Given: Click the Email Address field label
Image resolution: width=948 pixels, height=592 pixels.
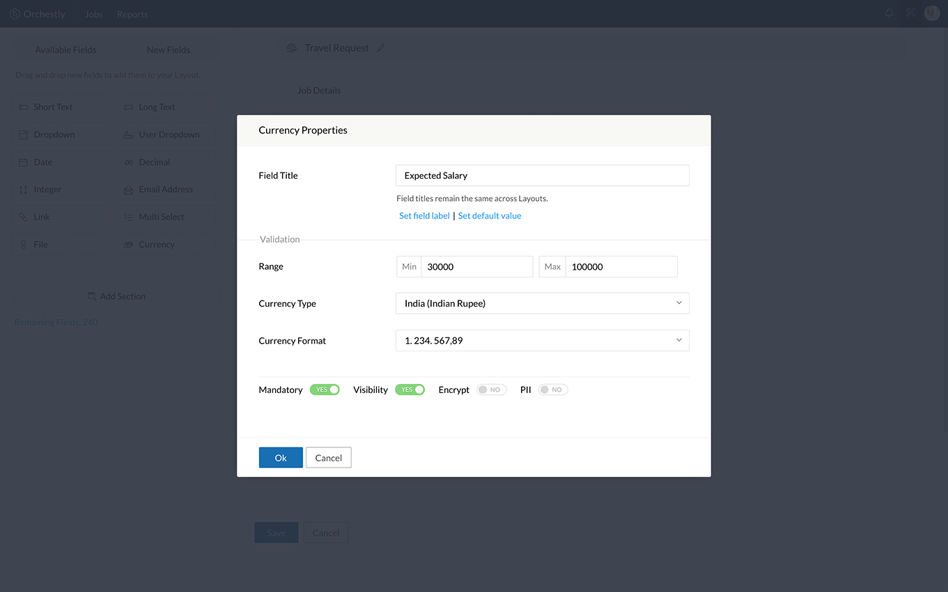Looking at the screenshot, I should click(166, 189).
